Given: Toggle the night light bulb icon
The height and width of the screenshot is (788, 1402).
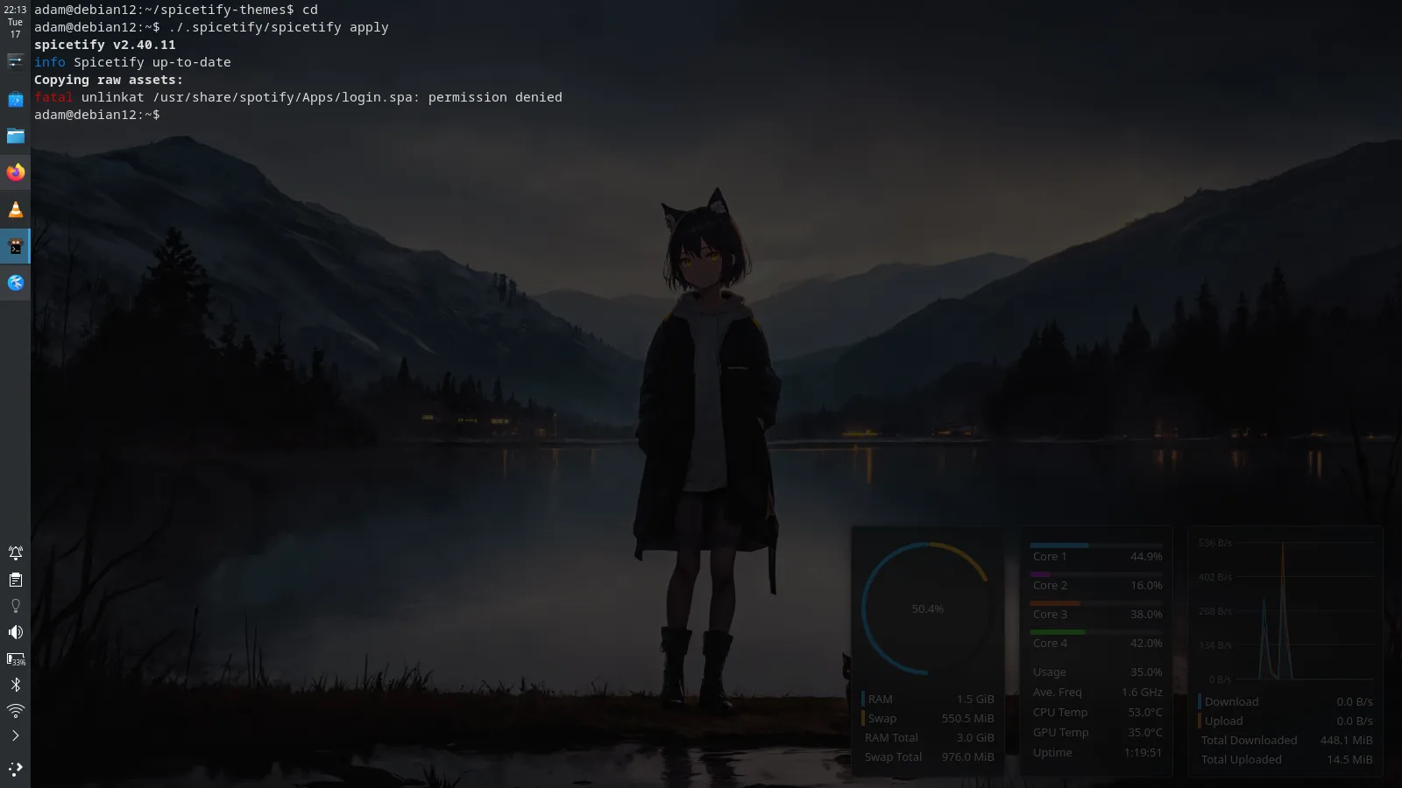Looking at the screenshot, I should pyautogui.click(x=15, y=606).
